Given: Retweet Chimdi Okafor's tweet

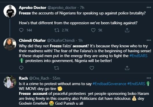Looking at the screenshot, I should 57,68.
